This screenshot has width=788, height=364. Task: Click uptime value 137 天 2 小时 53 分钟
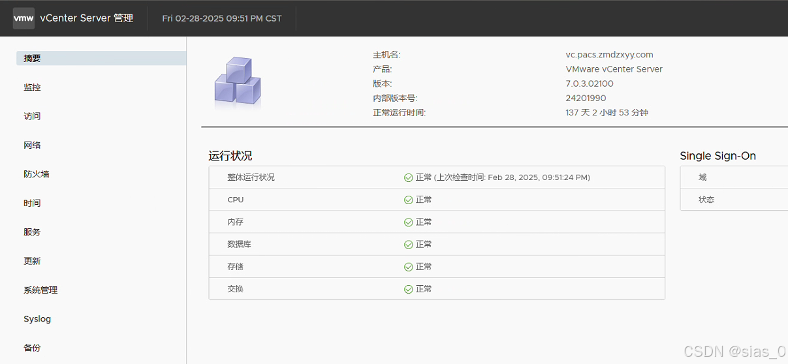607,113
